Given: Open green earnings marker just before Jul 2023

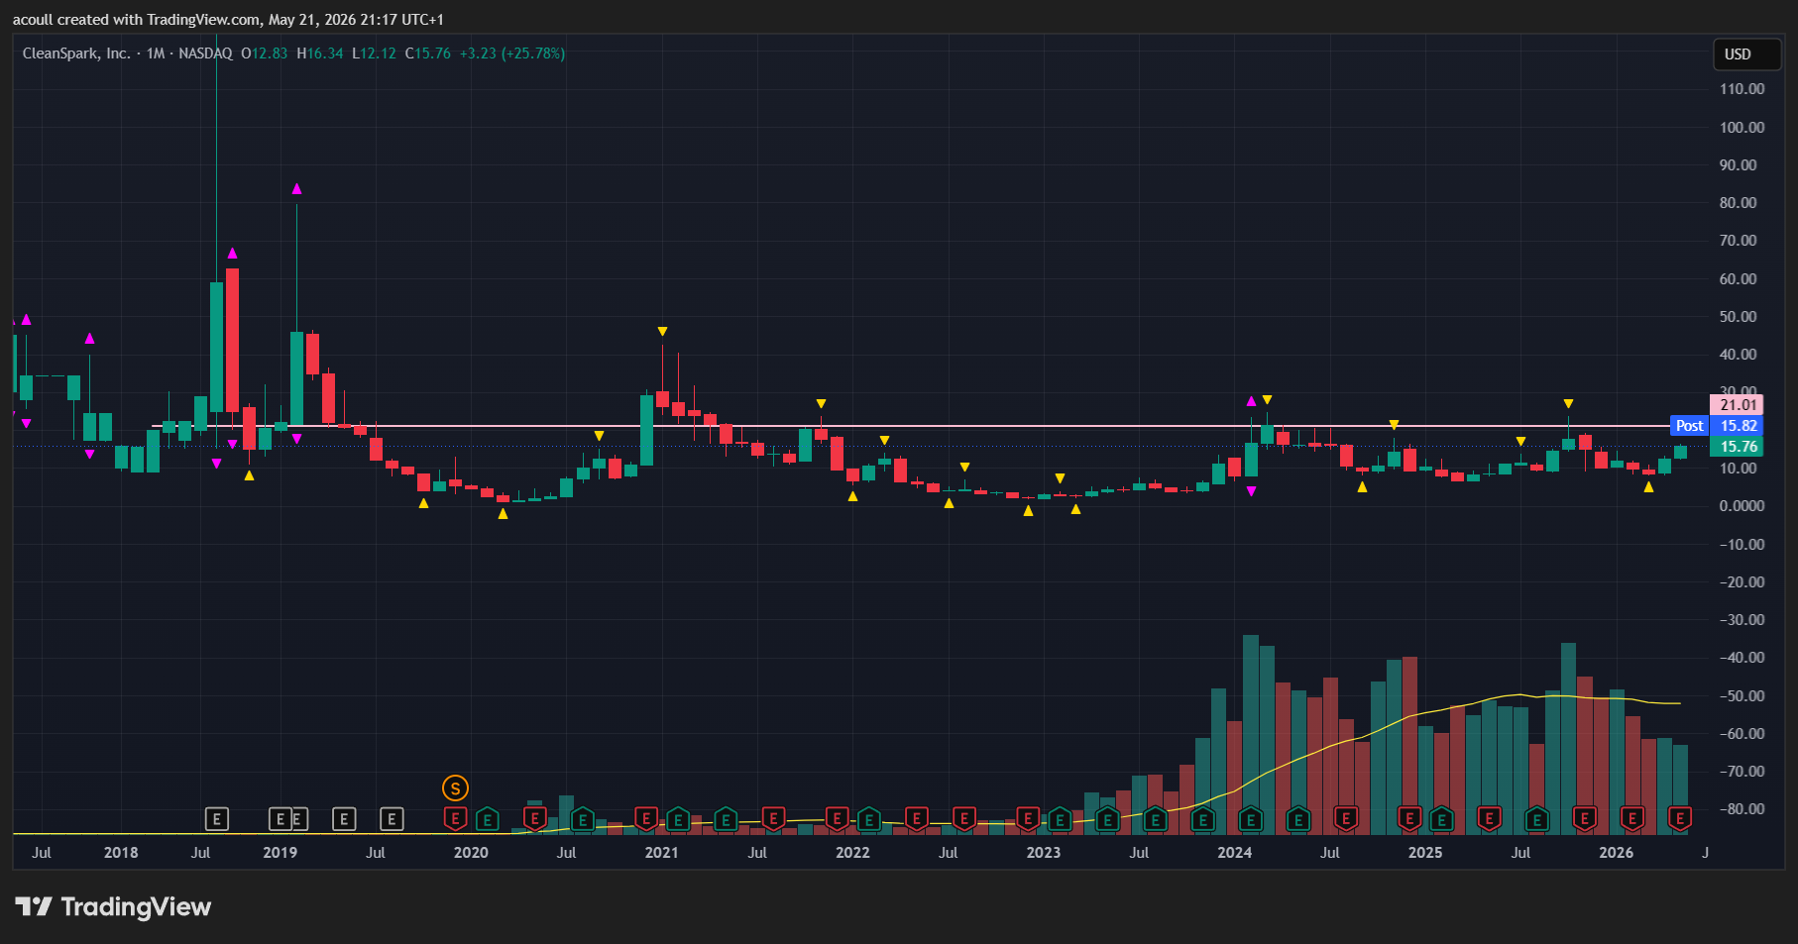Looking at the screenshot, I should (x=1107, y=819).
